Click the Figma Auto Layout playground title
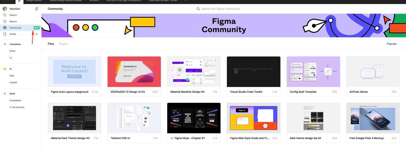 pos(69,92)
